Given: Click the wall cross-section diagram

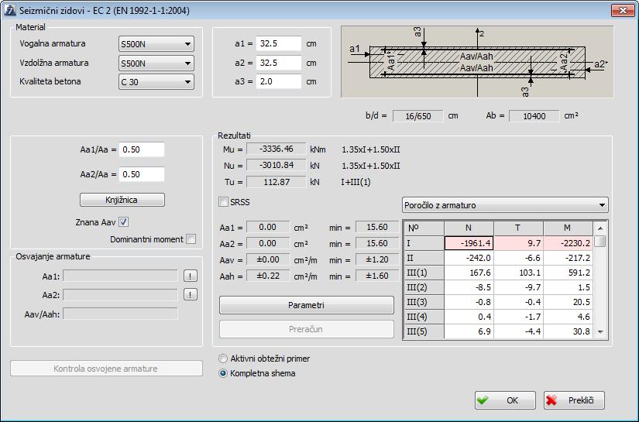Looking at the screenshot, I should tap(477, 62).
